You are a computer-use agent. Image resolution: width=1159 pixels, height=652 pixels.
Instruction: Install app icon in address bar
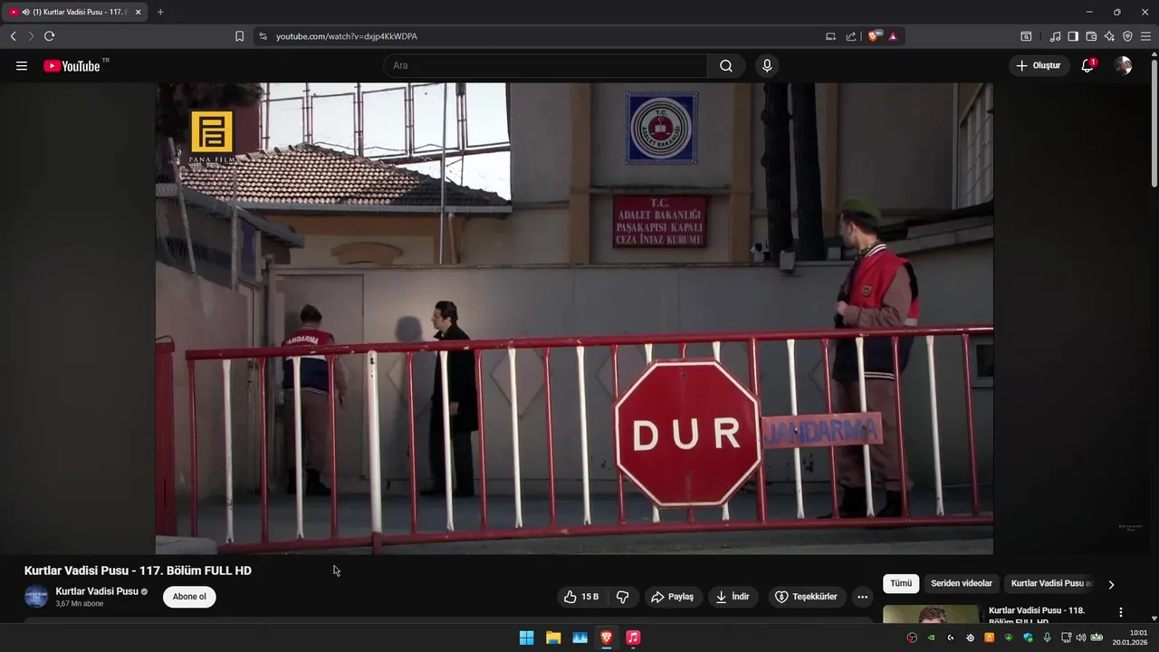[x=831, y=36]
